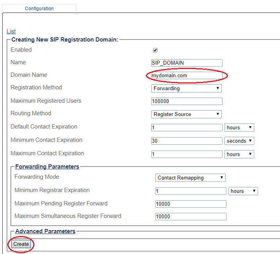The height and width of the screenshot is (254, 280).
Task: Open the Registration Method dropdown
Action: pyautogui.click(x=186, y=89)
